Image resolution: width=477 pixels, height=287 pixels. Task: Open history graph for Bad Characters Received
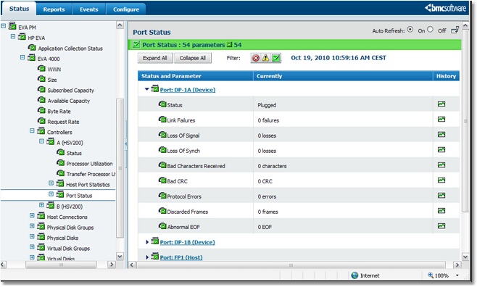click(x=441, y=165)
